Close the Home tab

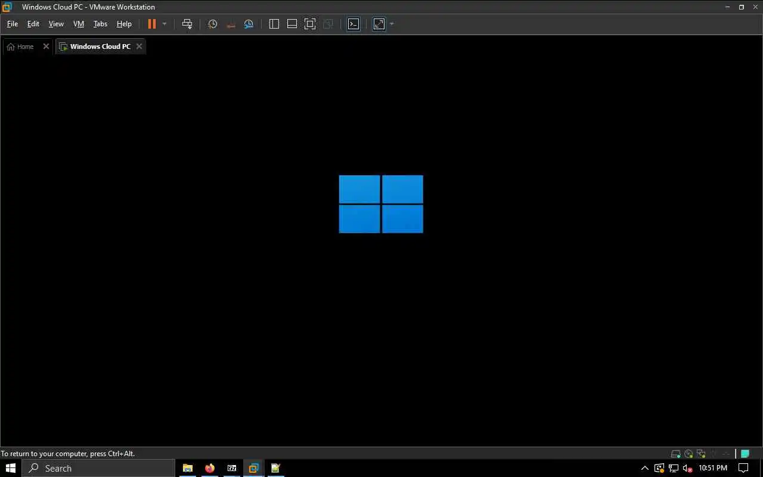(46, 46)
